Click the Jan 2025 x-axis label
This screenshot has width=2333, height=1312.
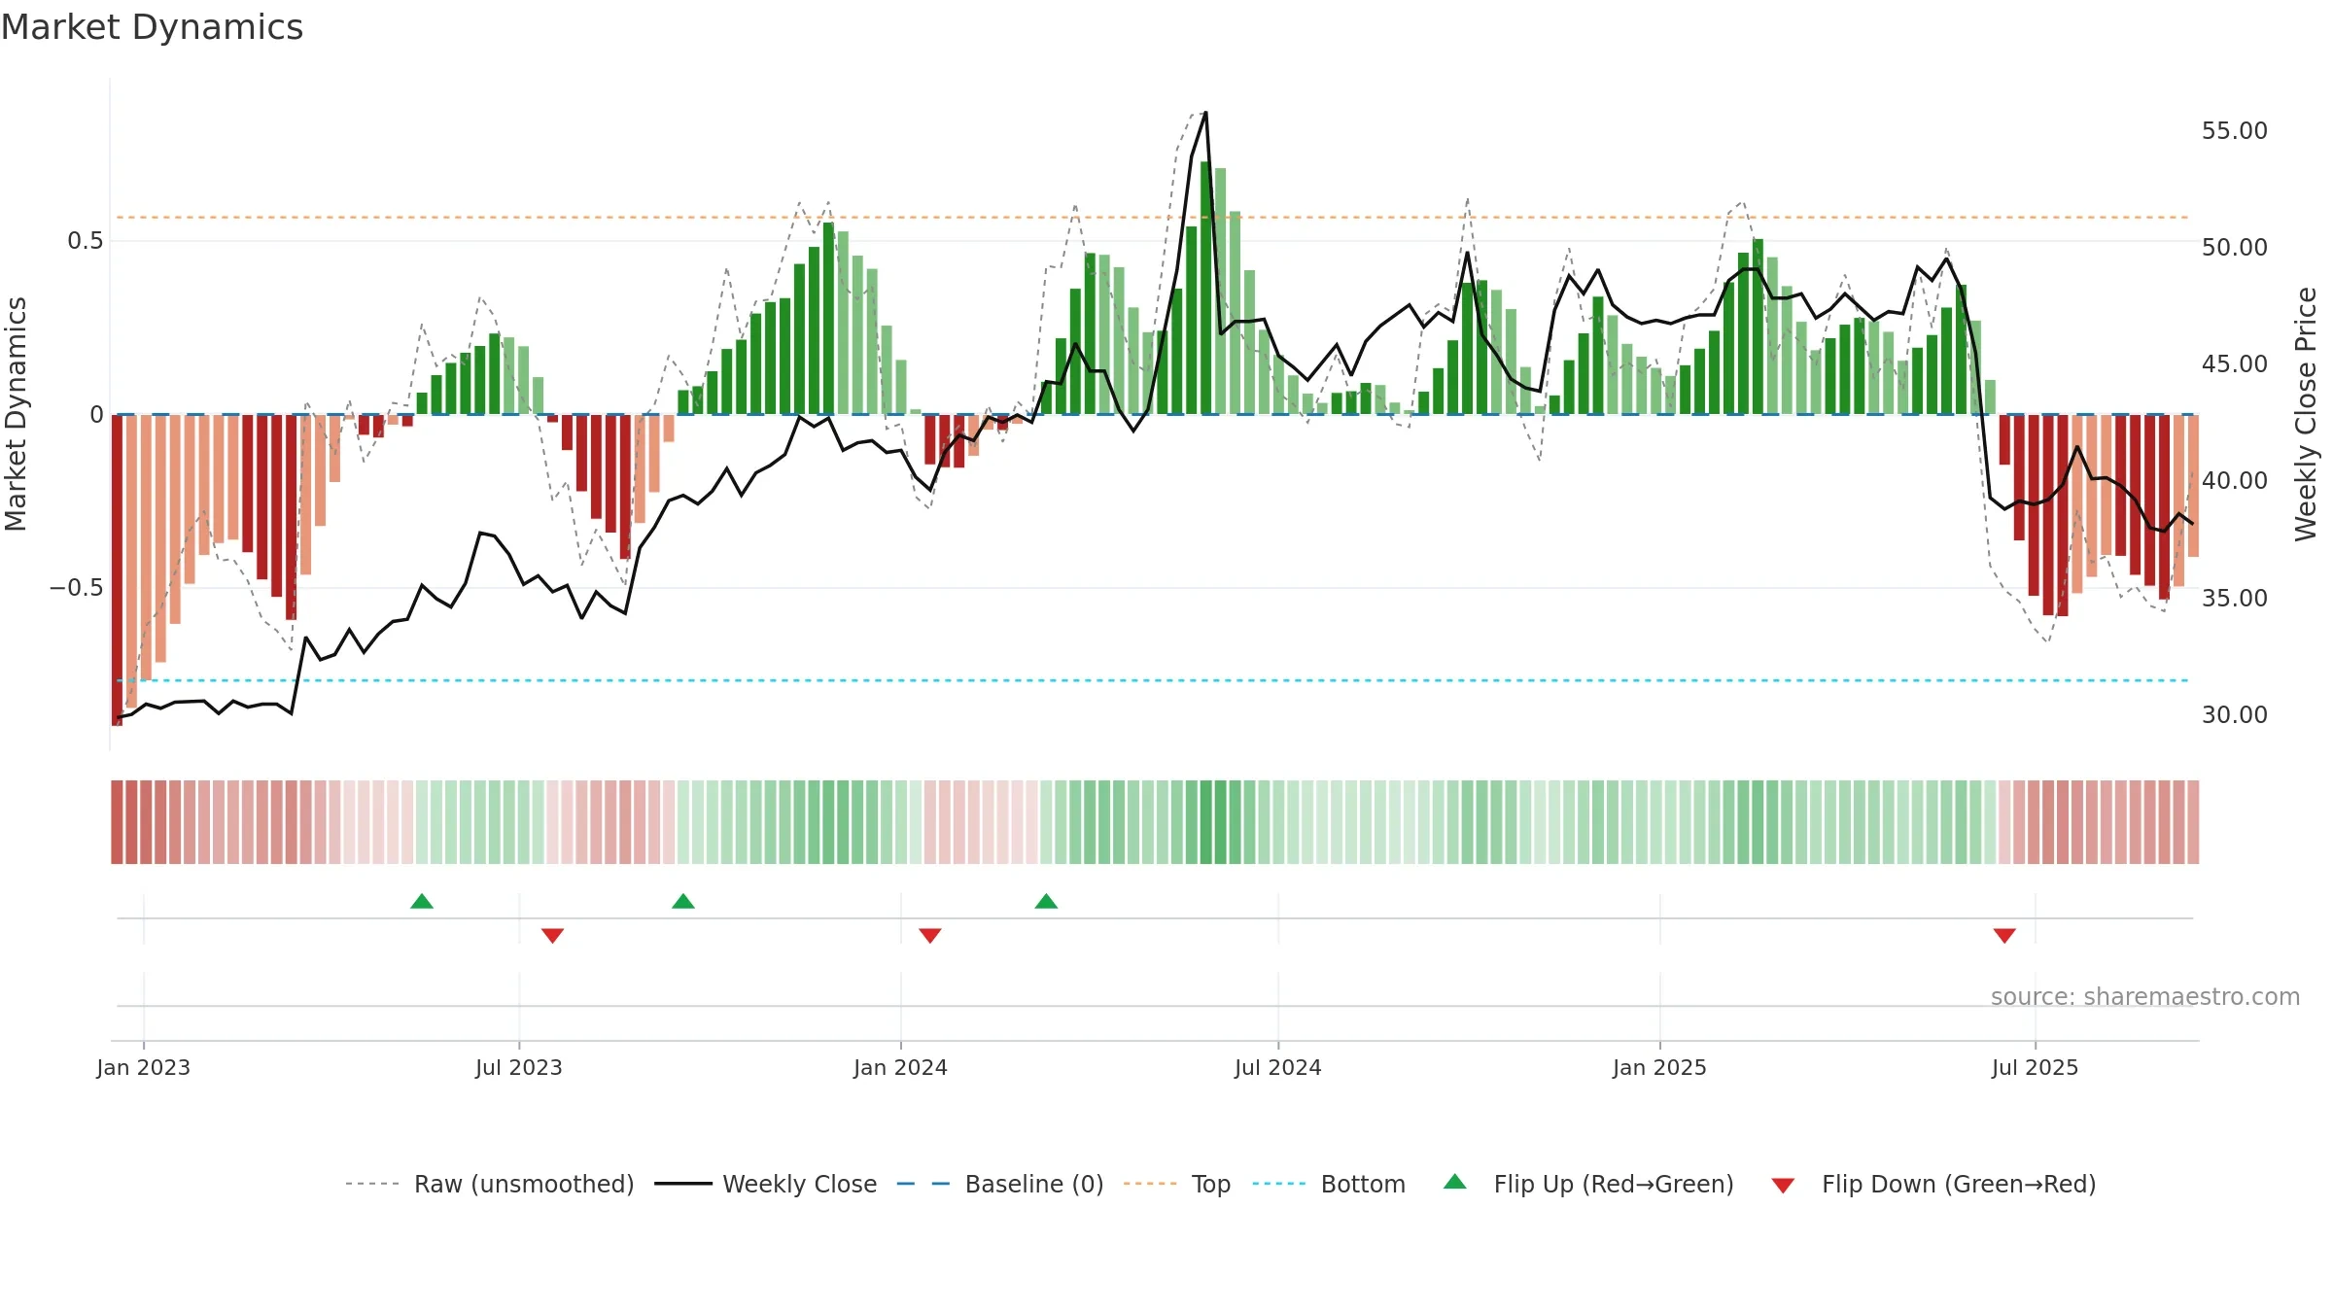point(1659,1067)
